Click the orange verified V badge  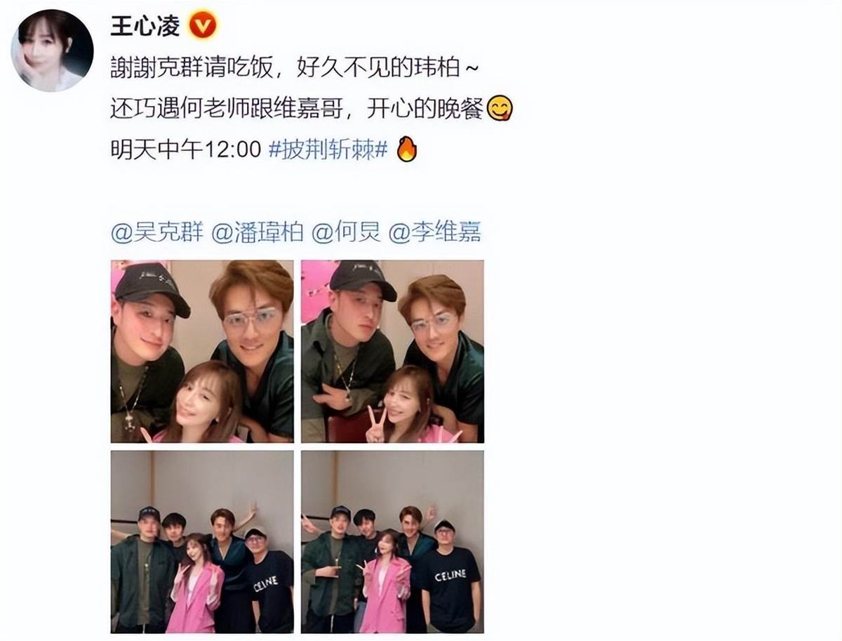[x=203, y=27]
